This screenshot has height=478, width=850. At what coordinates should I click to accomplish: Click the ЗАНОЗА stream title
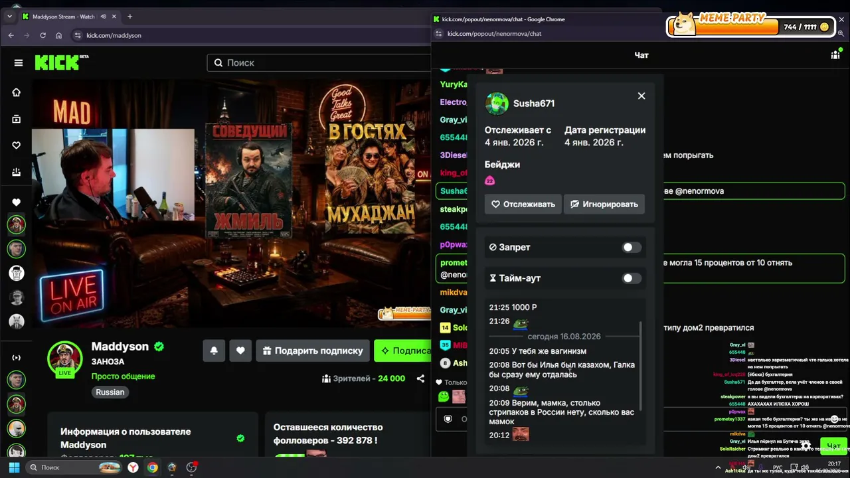click(108, 362)
